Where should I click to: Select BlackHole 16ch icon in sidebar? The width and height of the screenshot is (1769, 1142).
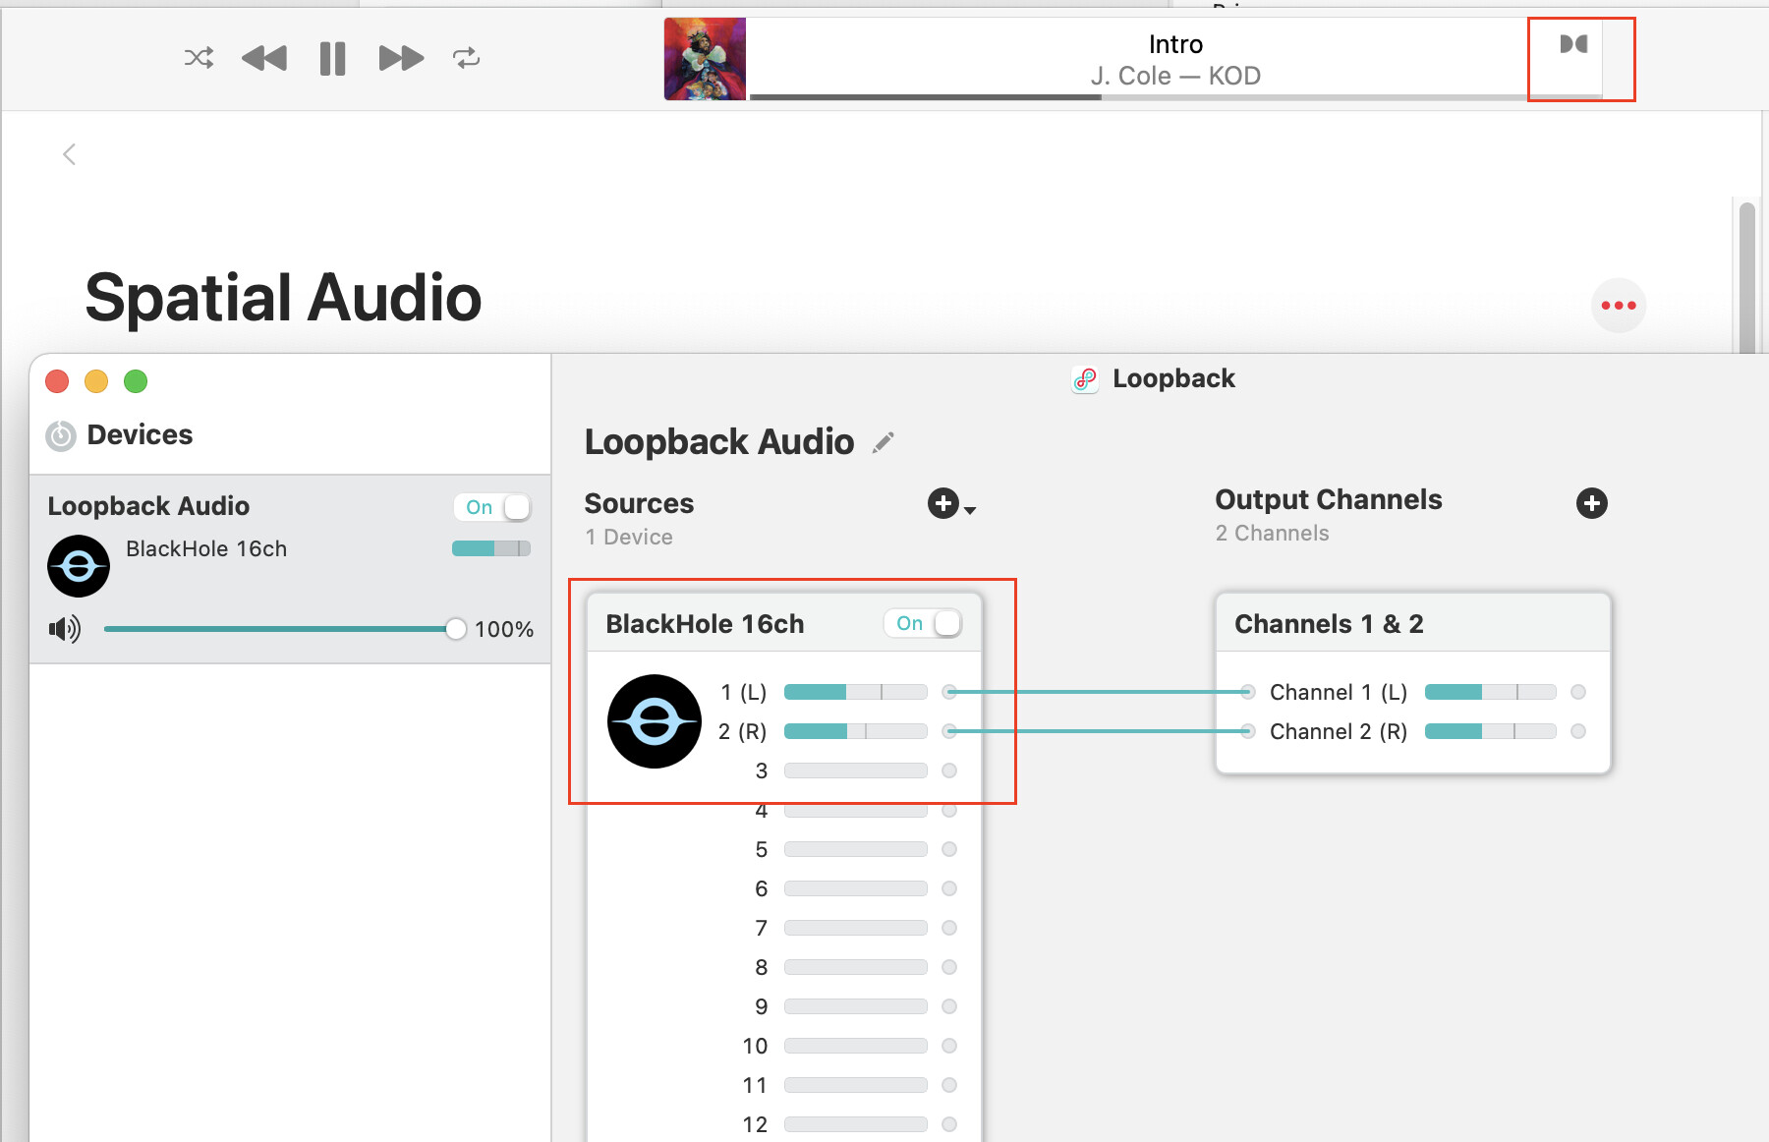(79, 566)
